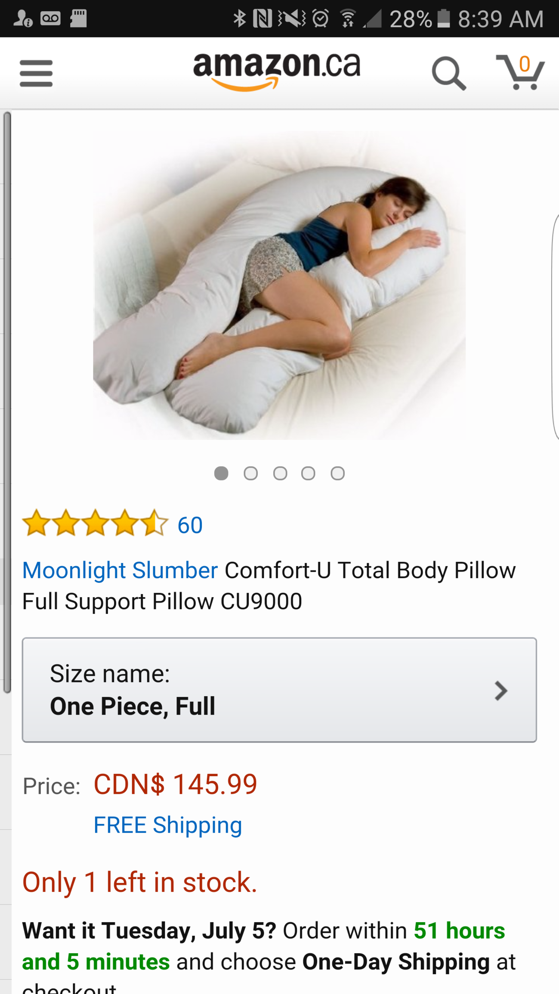559x994 pixels.
Task: Tap the chevron arrow in size box
Action: pos(500,691)
